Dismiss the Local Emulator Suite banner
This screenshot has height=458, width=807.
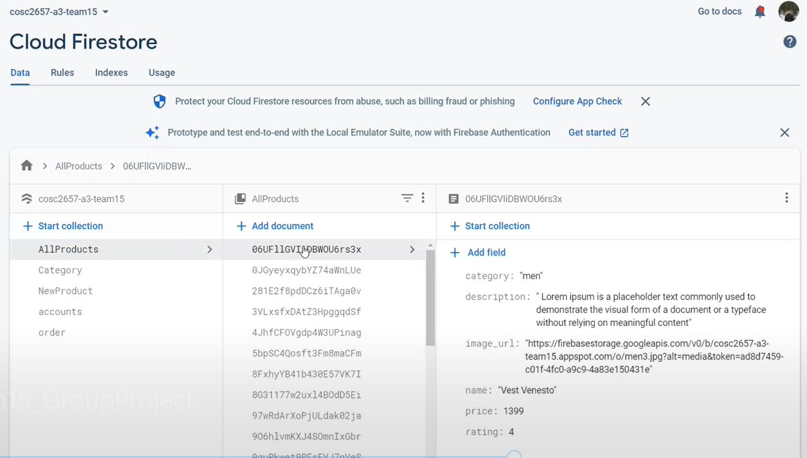(x=784, y=133)
